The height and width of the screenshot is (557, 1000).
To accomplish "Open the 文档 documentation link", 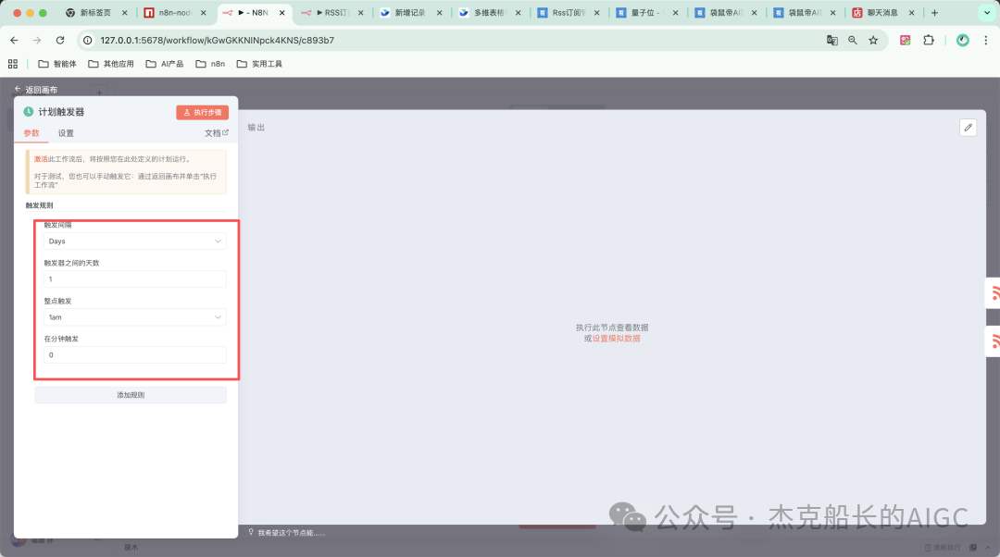I will [216, 133].
